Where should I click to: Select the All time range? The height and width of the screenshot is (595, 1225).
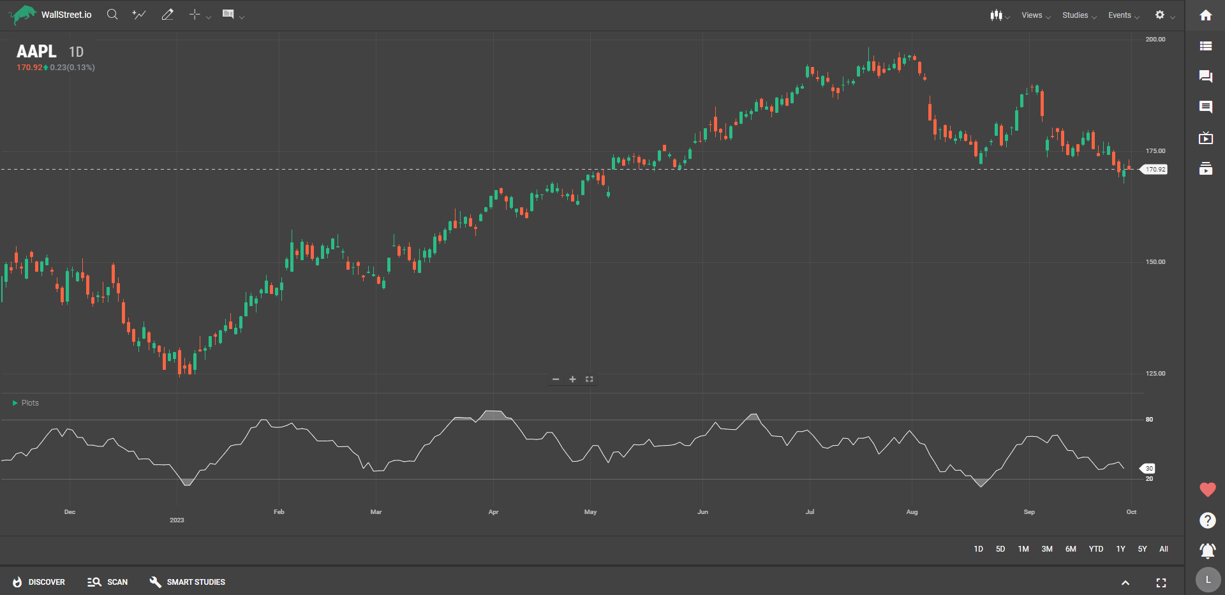(x=1164, y=549)
